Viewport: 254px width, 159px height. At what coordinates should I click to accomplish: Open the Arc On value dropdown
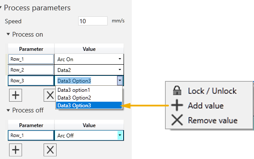click(120, 59)
